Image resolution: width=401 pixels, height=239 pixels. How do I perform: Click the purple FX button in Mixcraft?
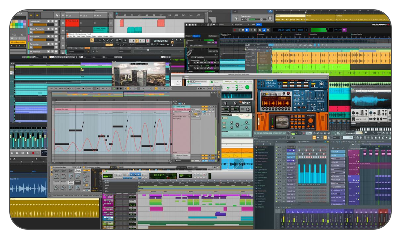click(x=344, y=30)
